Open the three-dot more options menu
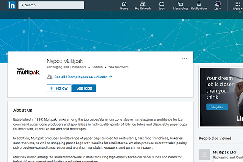This screenshot has width=243, height=162. [x=184, y=58]
